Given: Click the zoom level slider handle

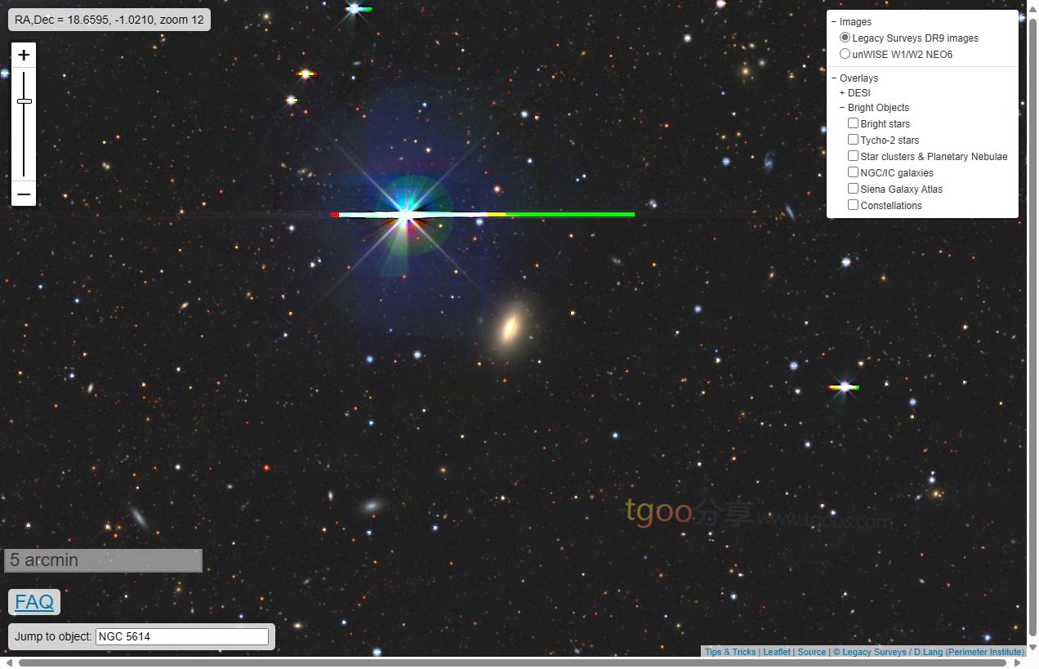Looking at the screenshot, I should [x=24, y=101].
